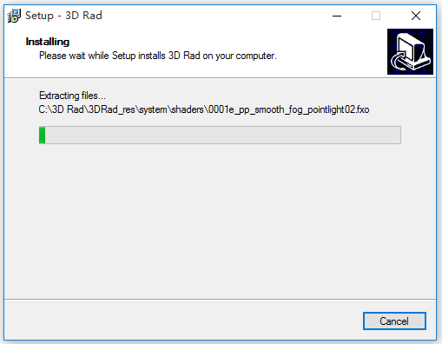Image resolution: width=442 pixels, height=344 pixels.
Task: Click the separator line above Cancel button
Action: coord(220,299)
